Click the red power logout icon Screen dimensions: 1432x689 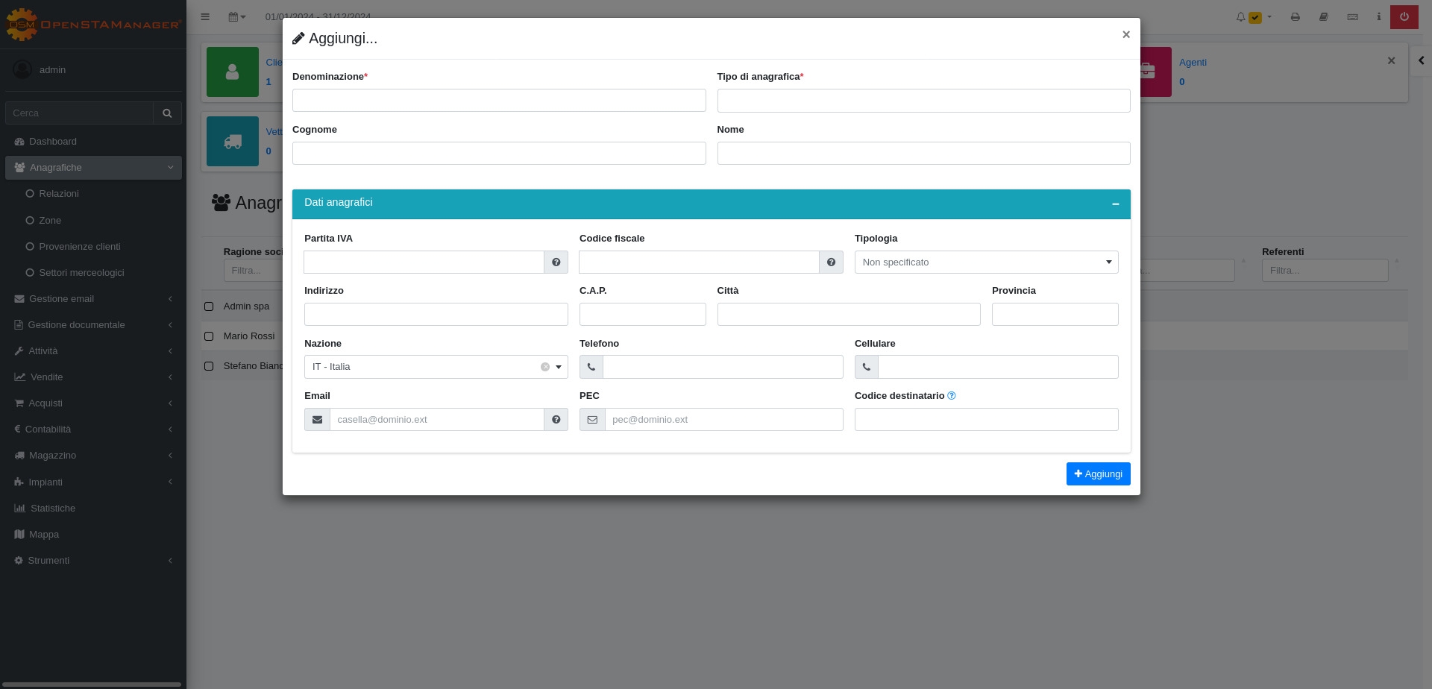click(1404, 17)
